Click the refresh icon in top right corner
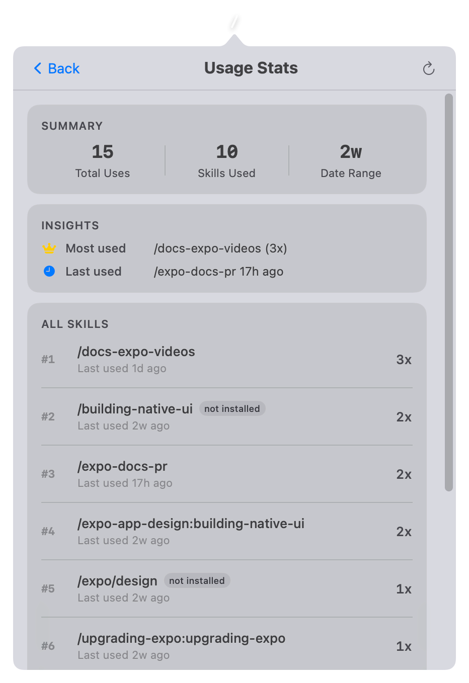Viewport: 469px width, 683px height. pos(428,68)
